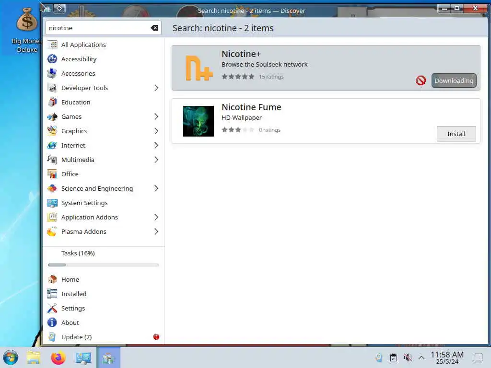The image size is (491, 368).
Task: Click the Multimedia speaker icon
Action: [52, 160]
